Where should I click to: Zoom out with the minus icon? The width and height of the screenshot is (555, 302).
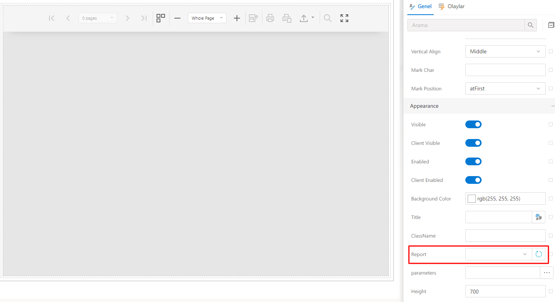(x=177, y=18)
